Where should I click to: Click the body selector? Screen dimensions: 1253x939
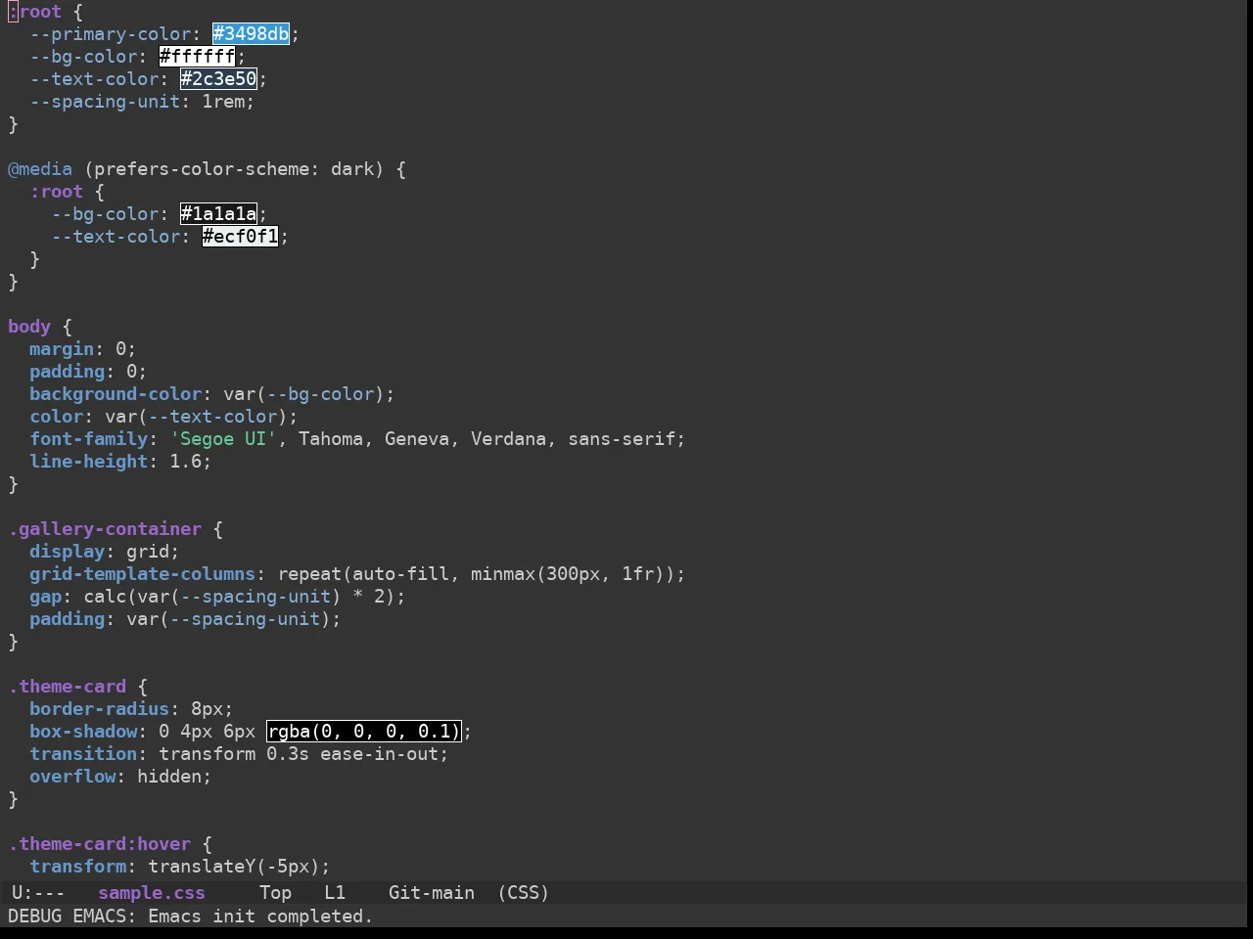29,327
